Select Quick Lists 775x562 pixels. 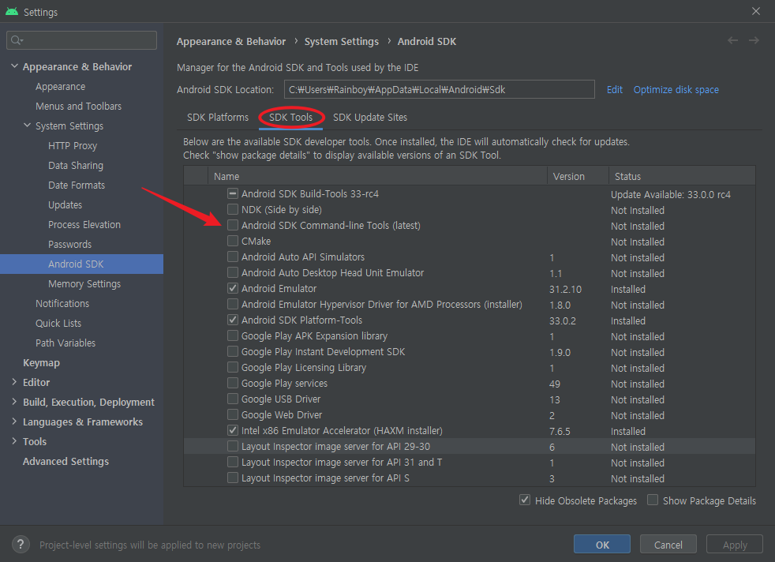[58, 324]
